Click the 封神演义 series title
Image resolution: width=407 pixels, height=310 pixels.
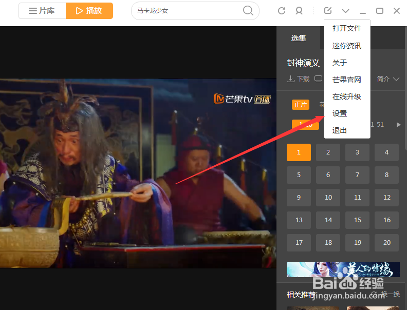(303, 63)
